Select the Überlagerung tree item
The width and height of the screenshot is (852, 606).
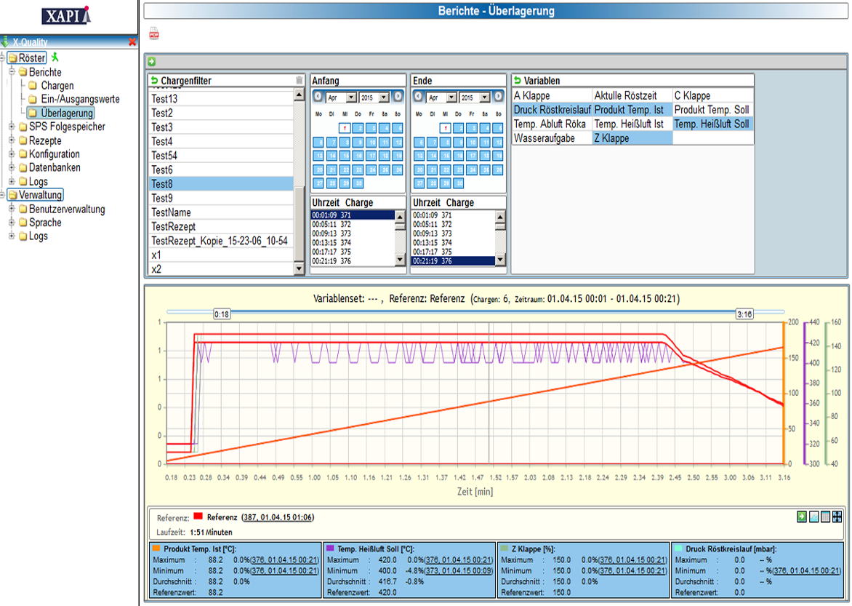tap(67, 113)
